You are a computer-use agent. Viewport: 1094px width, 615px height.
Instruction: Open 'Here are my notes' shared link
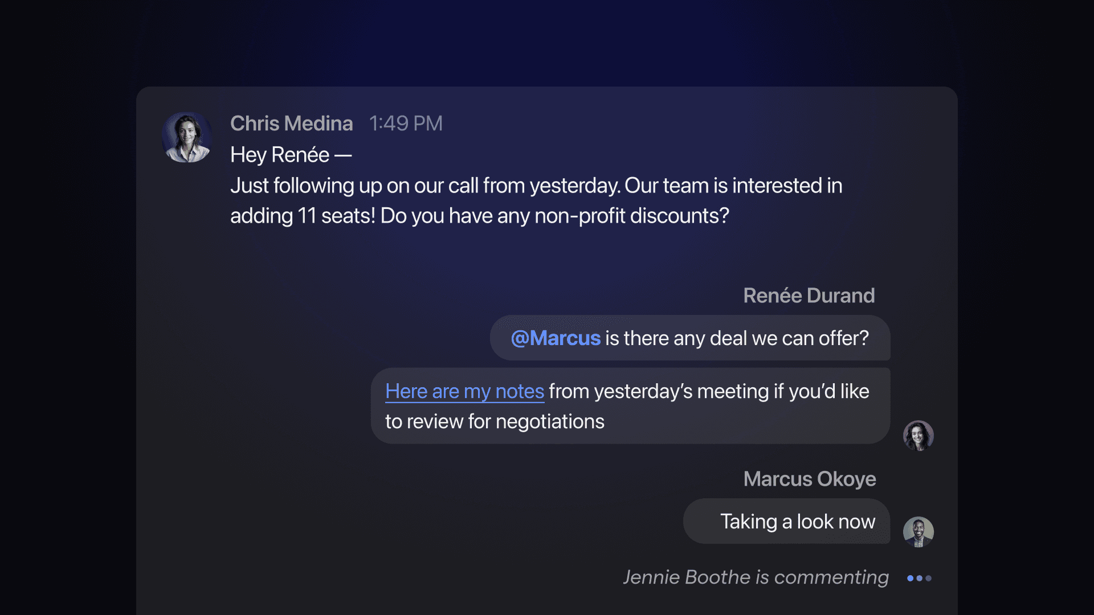[x=464, y=391]
